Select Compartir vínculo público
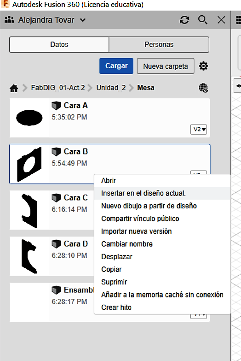This screenshot has width=241, height=361. tap(162, 219)
